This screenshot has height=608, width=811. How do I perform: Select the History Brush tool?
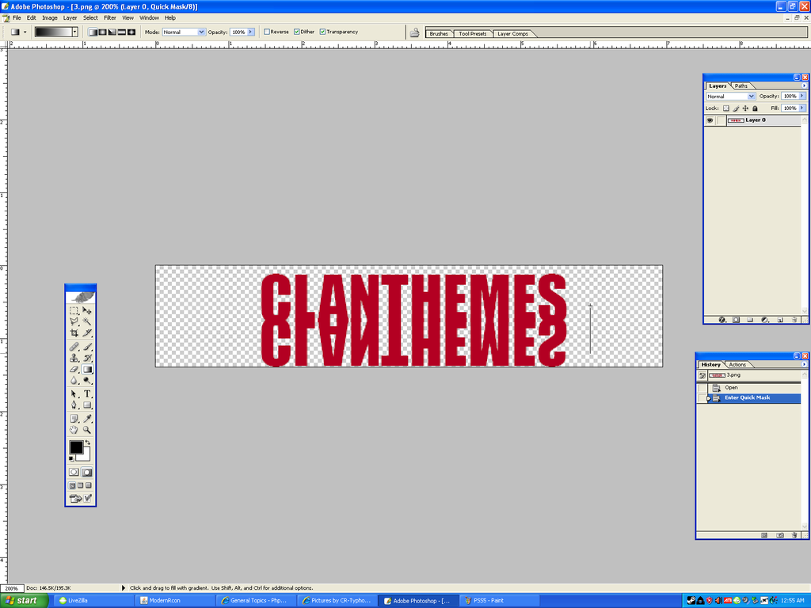(87, 358)
